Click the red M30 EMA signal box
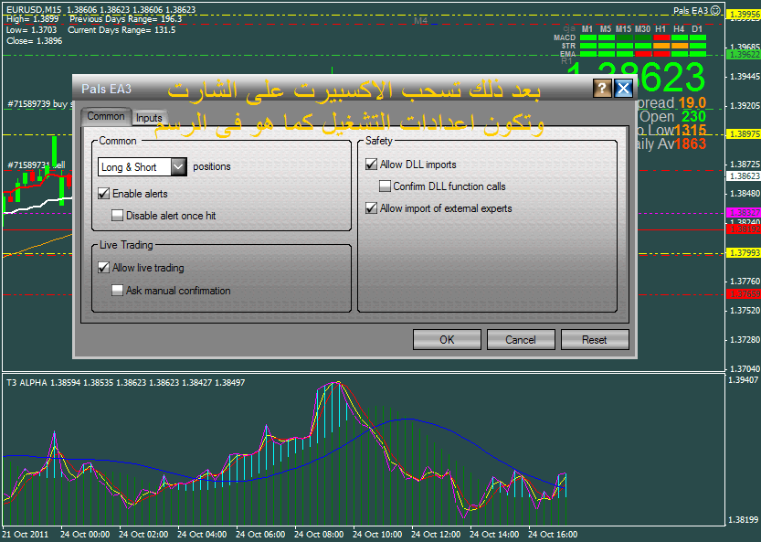The image size is (761, 542). pos(641,52)
